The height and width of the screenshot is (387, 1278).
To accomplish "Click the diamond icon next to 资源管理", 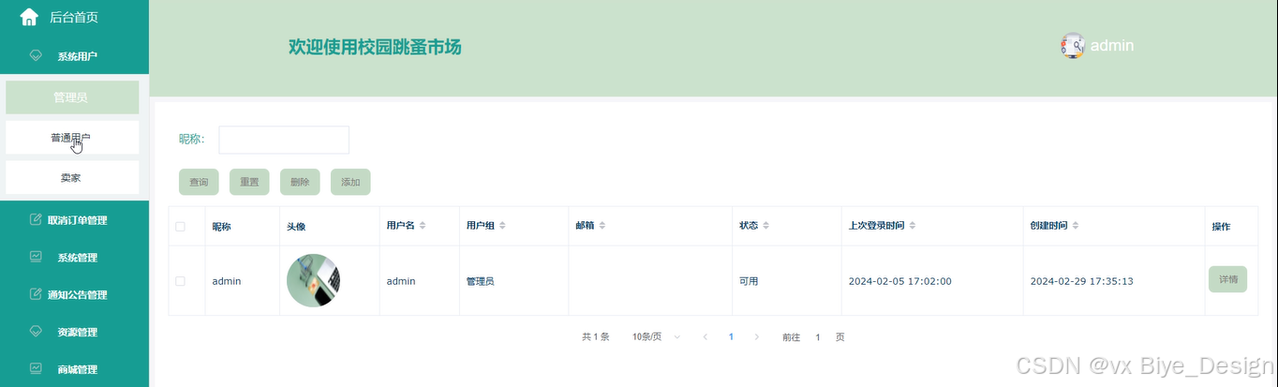I will click(x=36, y=332).
